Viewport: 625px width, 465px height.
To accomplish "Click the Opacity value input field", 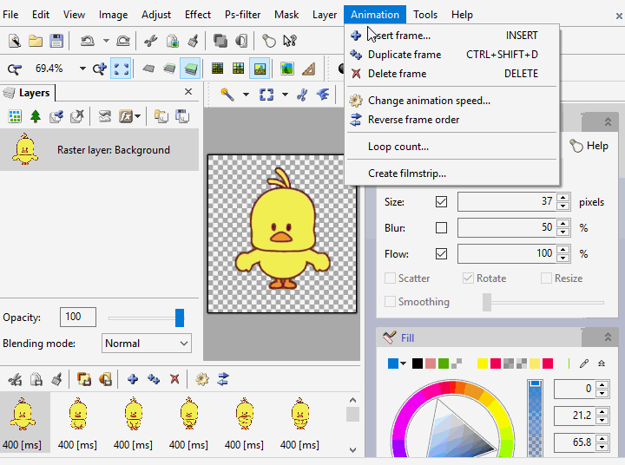I will tap(78, 318).
